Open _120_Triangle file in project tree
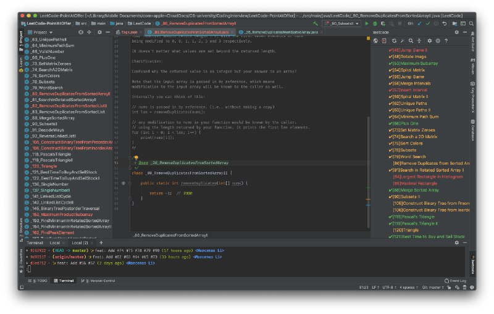Screen dimensions: 494x314 pos(44,166)
